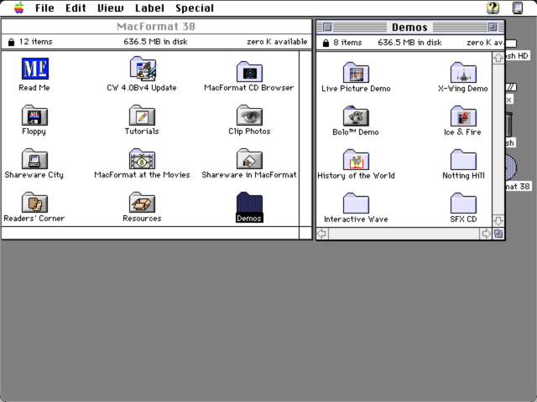The height and width of the screenshot is (402, 537).
Task: Select the Shareware City folder
Action: [x=34, y=158]
